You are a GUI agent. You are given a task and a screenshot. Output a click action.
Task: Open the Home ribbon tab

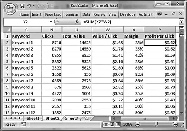point(24,14)
